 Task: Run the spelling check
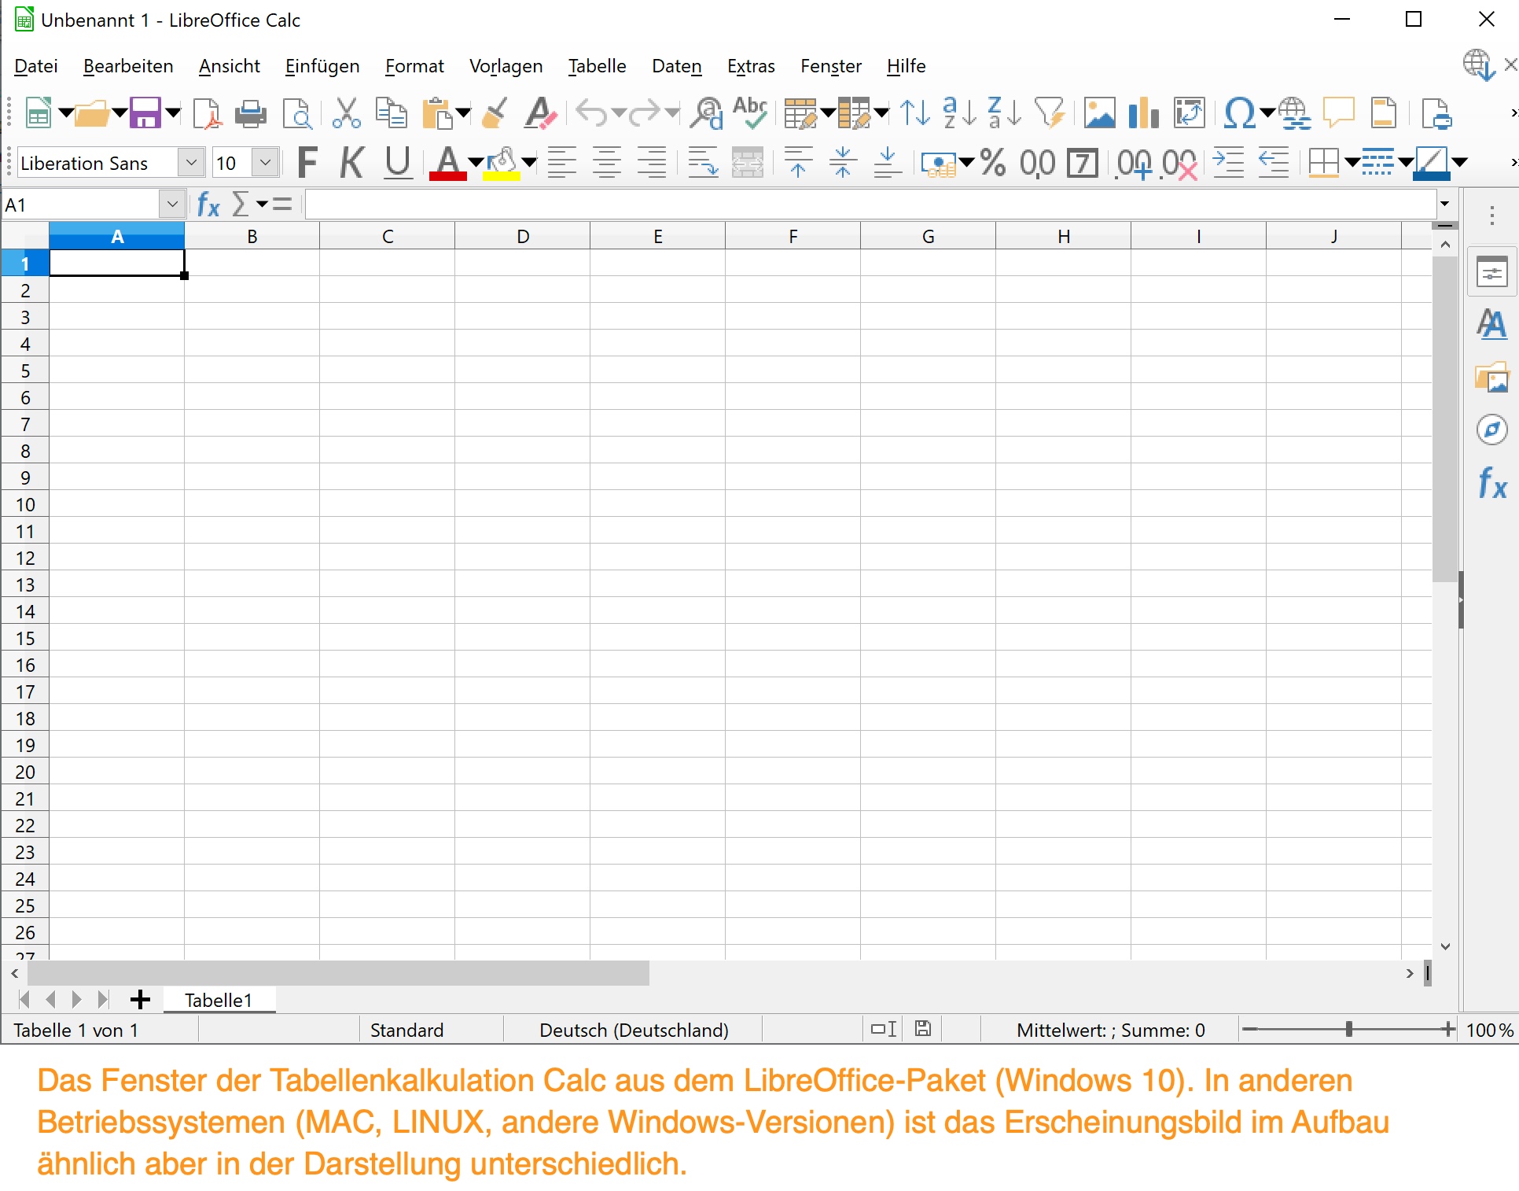pyautogui.click(x=750, y=113)
